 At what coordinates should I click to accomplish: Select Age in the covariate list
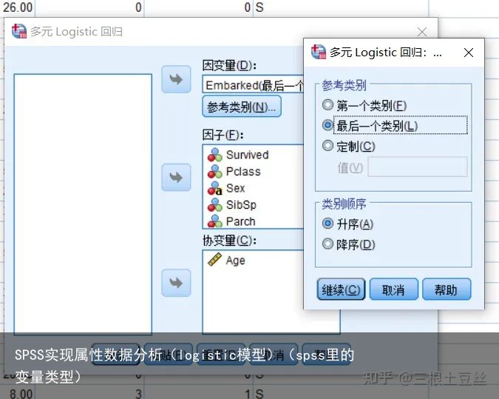(236, 261)
